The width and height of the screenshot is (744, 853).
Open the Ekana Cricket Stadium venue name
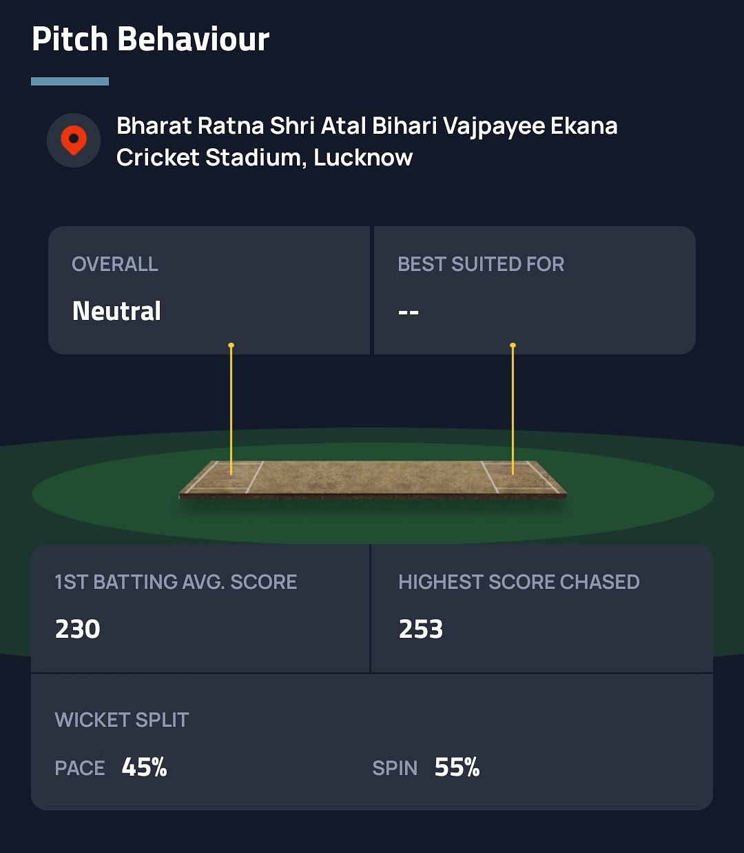[x=366, y=141]
